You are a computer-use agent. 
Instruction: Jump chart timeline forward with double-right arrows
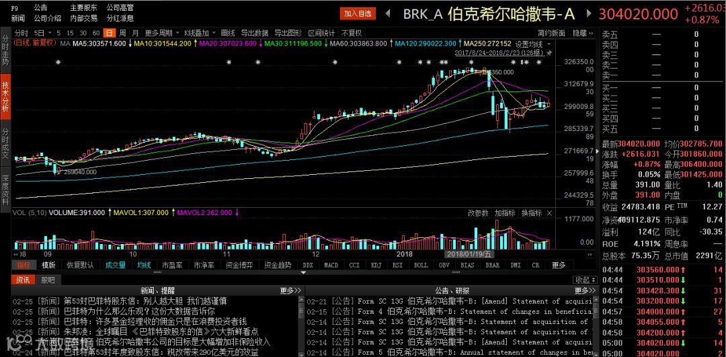tap(590, 255)
